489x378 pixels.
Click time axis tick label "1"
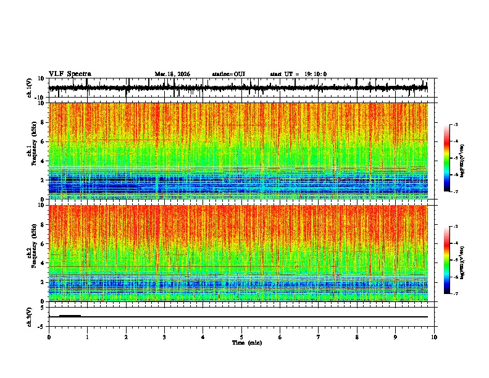coord(87,337)
